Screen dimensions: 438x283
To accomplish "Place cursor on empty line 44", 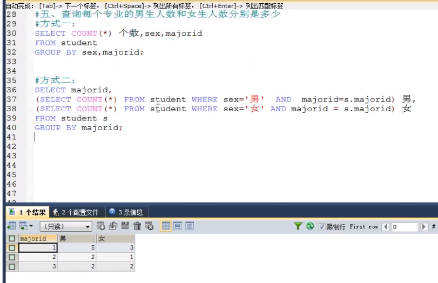I will click(224, 165).
